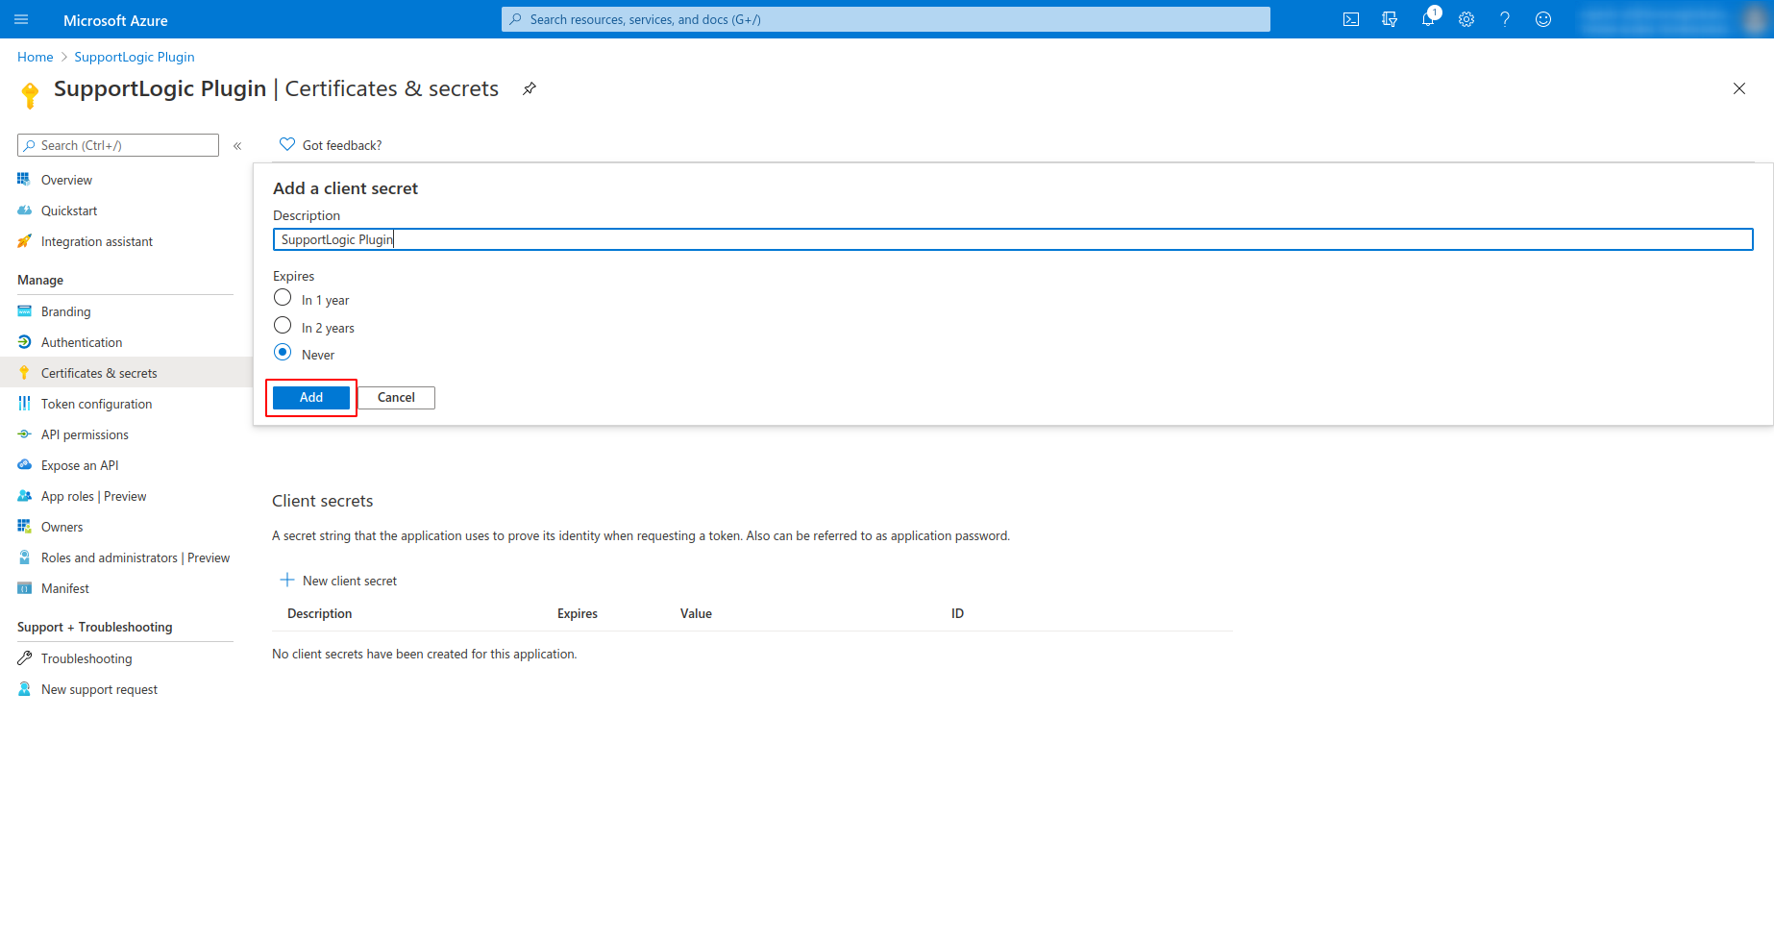The width and height of the screenshot is (1774, 941).
Task: Select the Never expiry option
Action: tap(283, 352)
